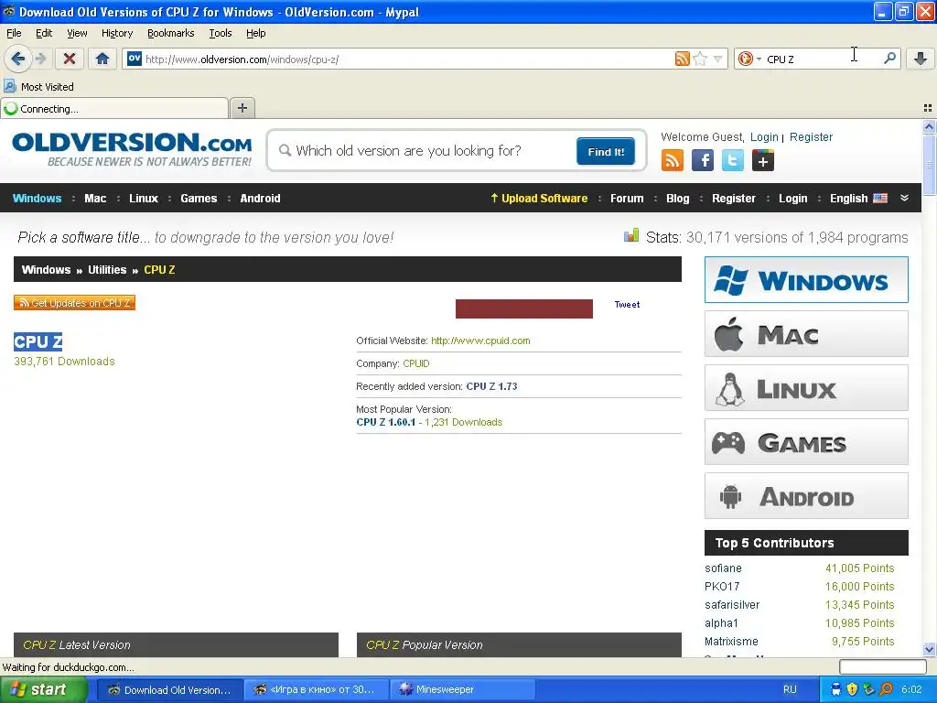
Task: Click the browser Forward arrow
Action: point(40,59)
